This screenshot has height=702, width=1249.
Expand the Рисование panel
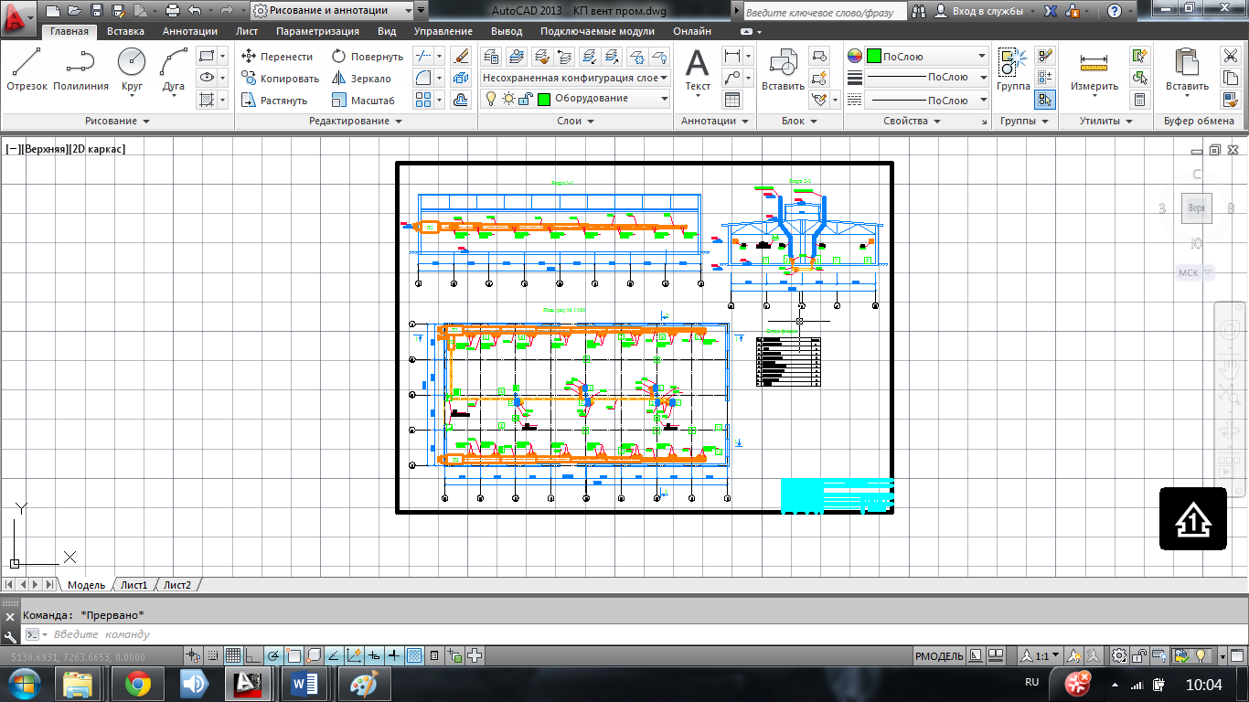[x=117, y=121]
